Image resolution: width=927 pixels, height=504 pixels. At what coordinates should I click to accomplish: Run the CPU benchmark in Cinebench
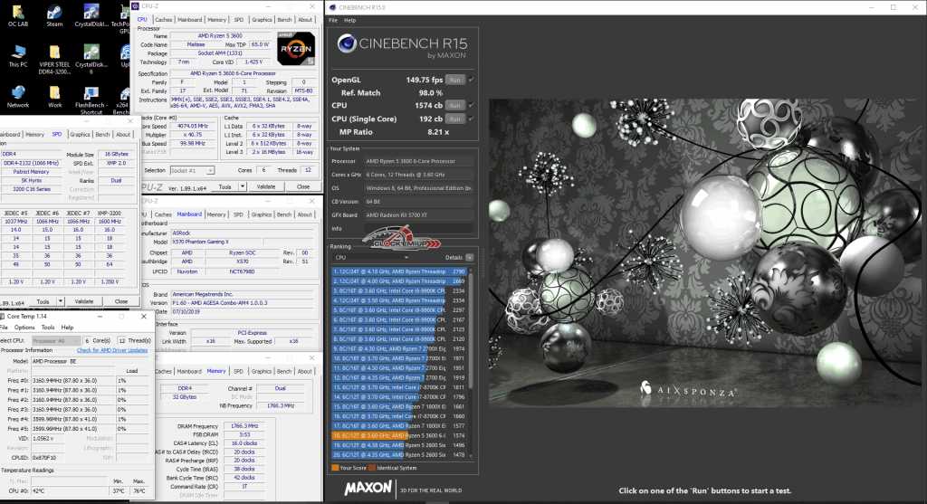click(455, 105)
